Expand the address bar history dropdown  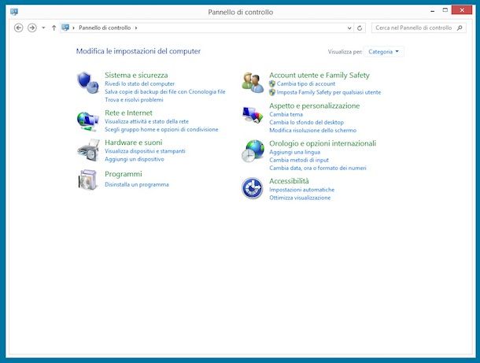[x=349, y=28]
